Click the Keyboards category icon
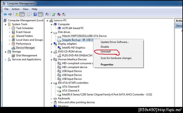This screenshot has width=183, height=113. pyautogui.click(x=55, y=99)
